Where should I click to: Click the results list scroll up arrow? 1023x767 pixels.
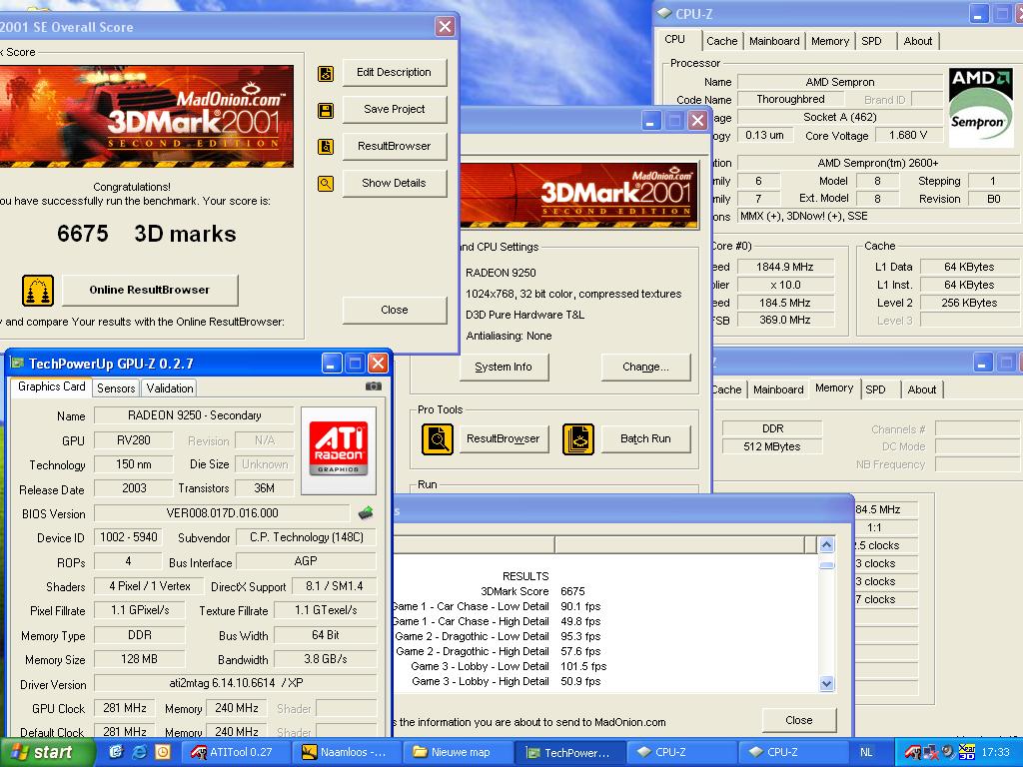pyautogui.click(x=826, y=545)
